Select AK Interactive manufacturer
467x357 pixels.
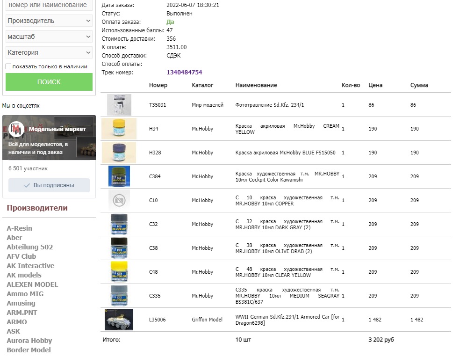point(31,266)
